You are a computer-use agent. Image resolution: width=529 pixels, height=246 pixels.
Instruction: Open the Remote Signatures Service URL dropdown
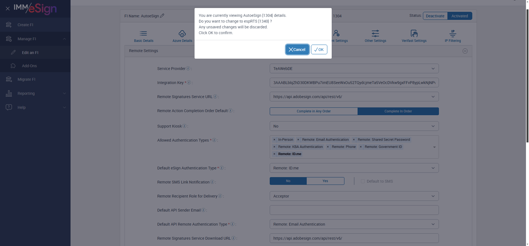point(354,97)
